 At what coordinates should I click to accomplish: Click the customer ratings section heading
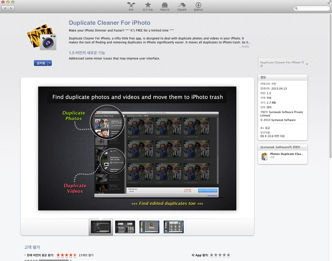pyautogui.click(x=32, y=247)
